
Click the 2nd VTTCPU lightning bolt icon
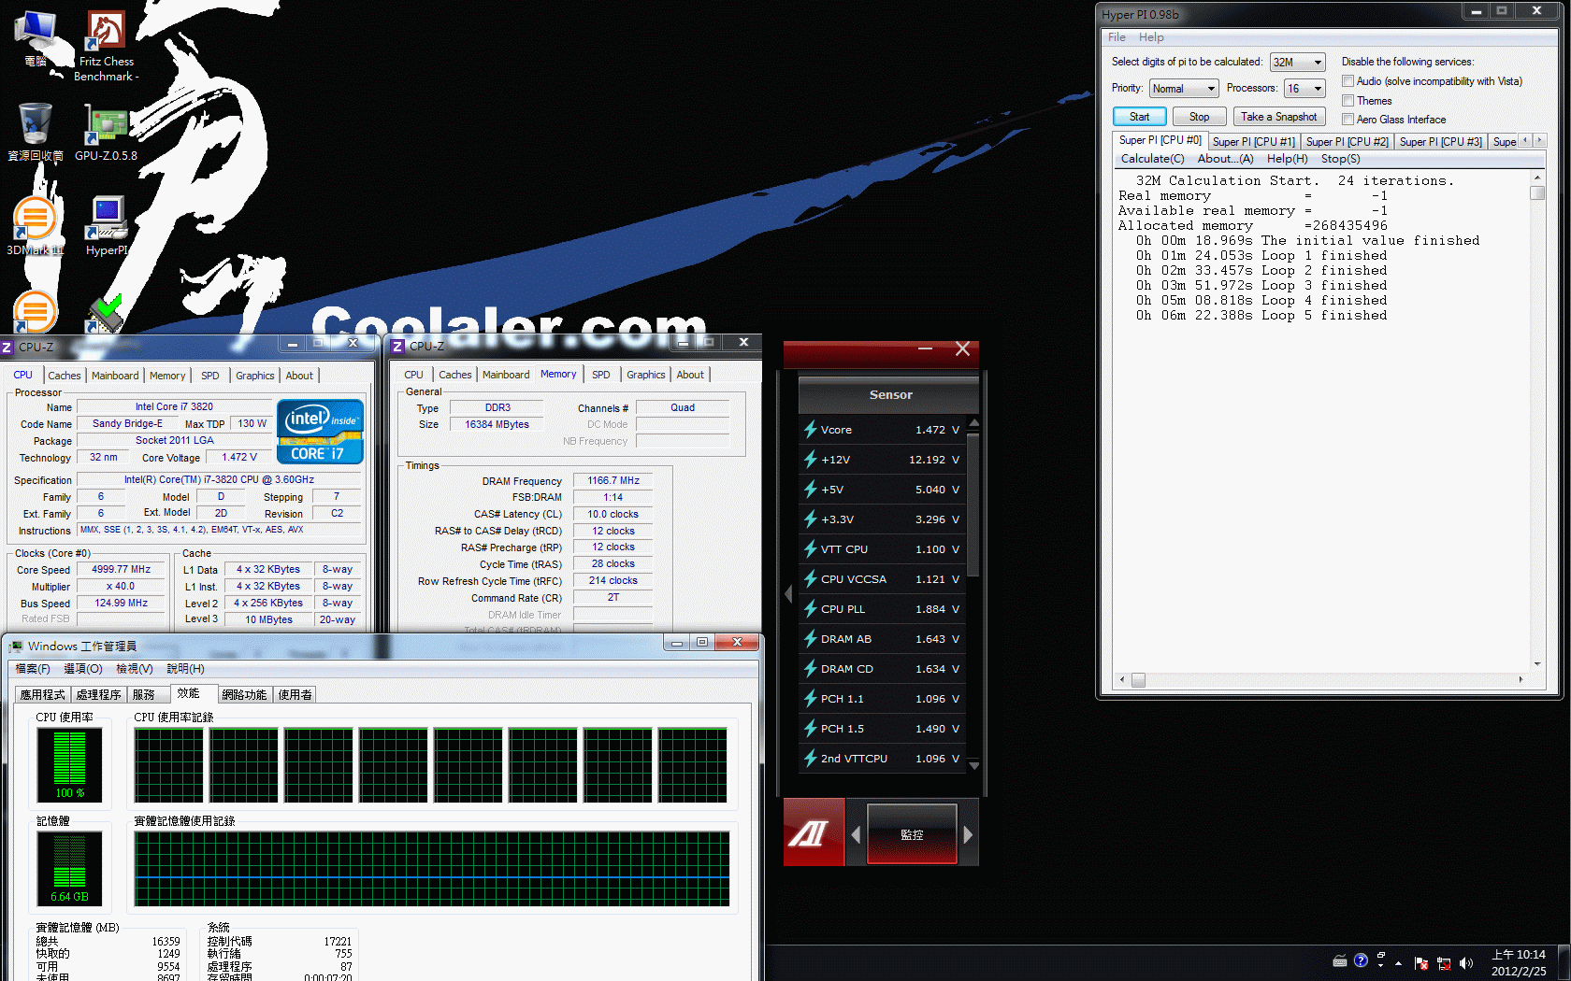point(810,759)
